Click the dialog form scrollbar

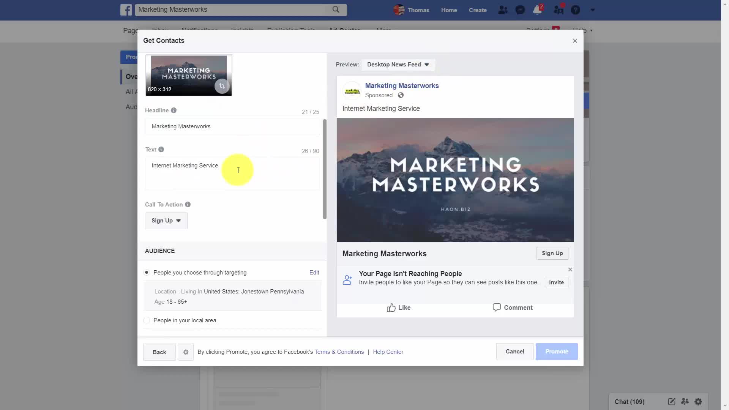pos(325,169)
